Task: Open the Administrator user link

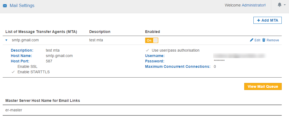Action: point(253,5)
